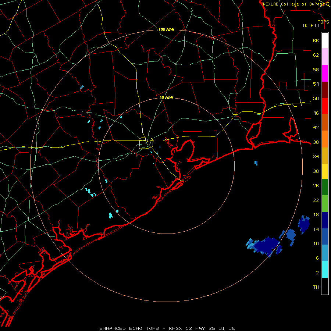Click the bright red 46-50 kft legend swatch
This screenshot has height=331, width=331.
(325, 106)
